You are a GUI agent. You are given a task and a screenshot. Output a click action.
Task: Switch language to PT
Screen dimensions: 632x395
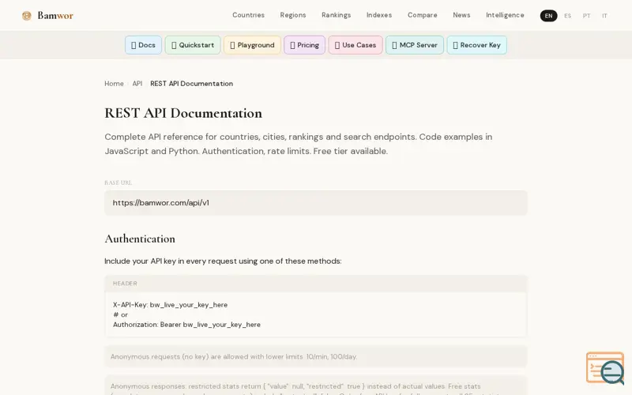pos(586,16)
